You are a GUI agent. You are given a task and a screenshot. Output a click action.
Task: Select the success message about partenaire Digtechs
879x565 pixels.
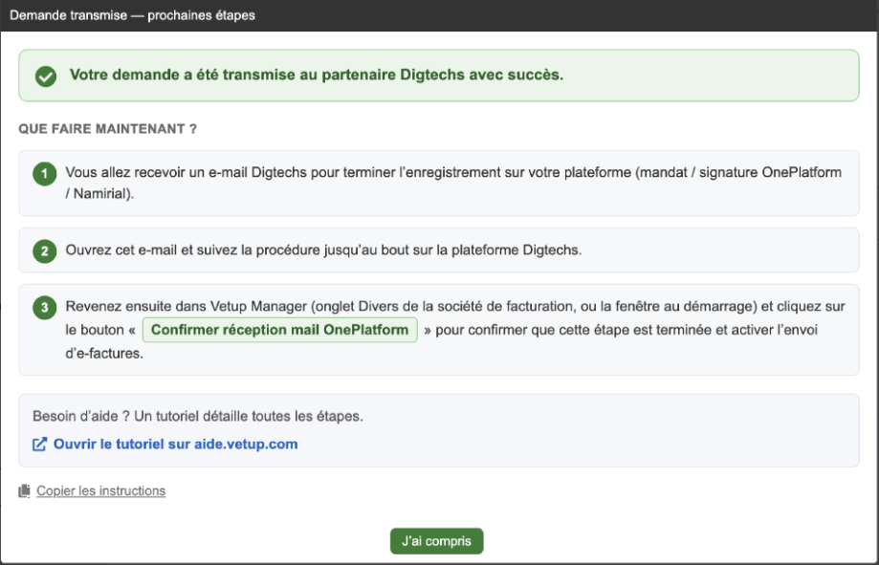317,76
